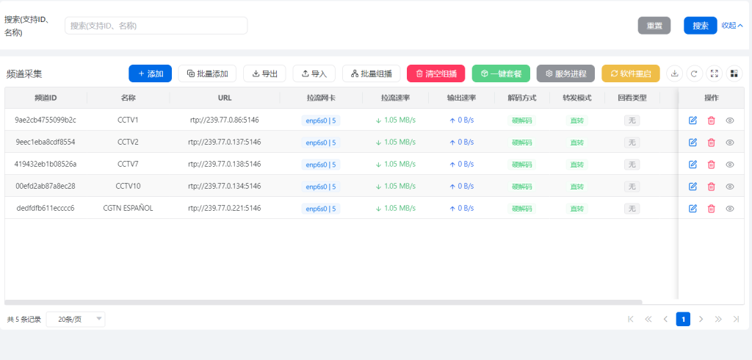View CGTN ESPAÑOL via eye icon
The height and width of the screenshot is (360, 752).
(x=730, y=209)
